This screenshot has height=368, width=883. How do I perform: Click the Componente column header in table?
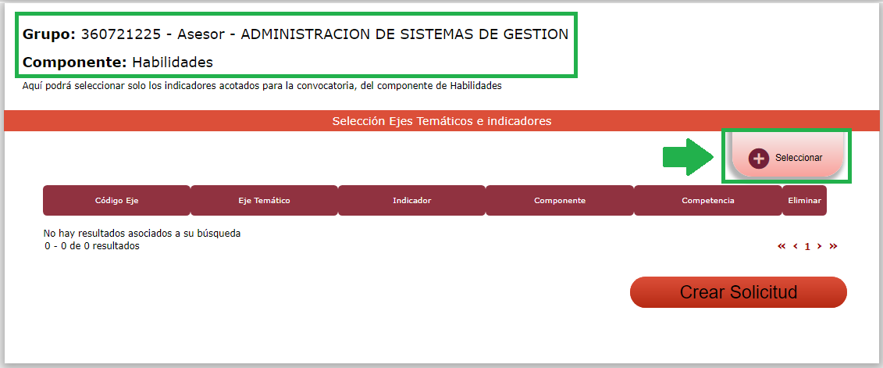pos(559,201)
